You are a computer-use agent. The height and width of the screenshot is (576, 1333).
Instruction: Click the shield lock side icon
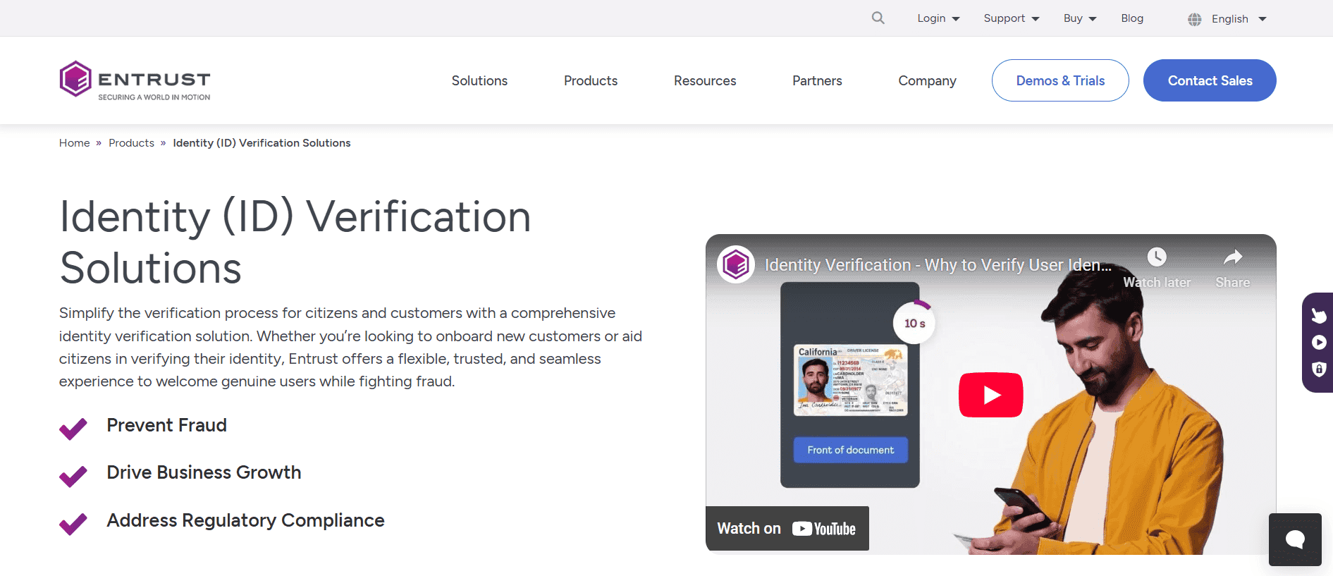1319,369
